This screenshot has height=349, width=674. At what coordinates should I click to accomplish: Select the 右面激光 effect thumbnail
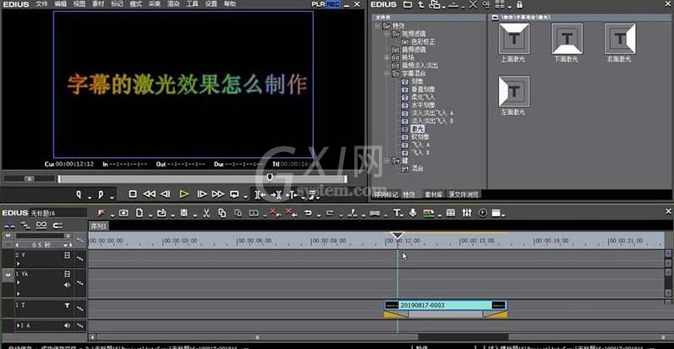[x=620, y=39]
